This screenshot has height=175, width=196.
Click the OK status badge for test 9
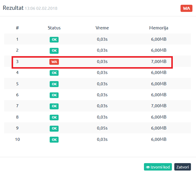54,128
